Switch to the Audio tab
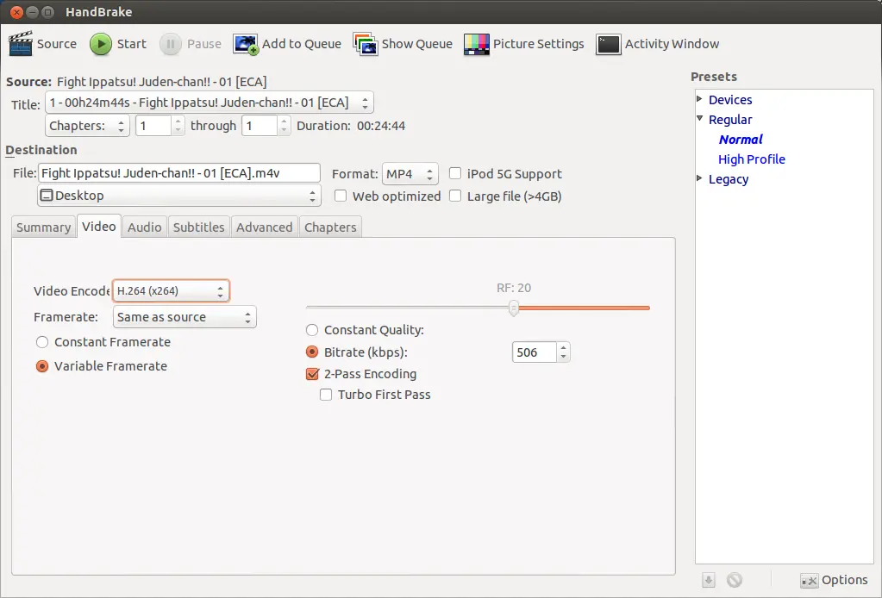882x598 pixels. (145, 227)
